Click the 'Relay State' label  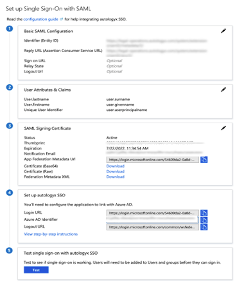point(33,66)
